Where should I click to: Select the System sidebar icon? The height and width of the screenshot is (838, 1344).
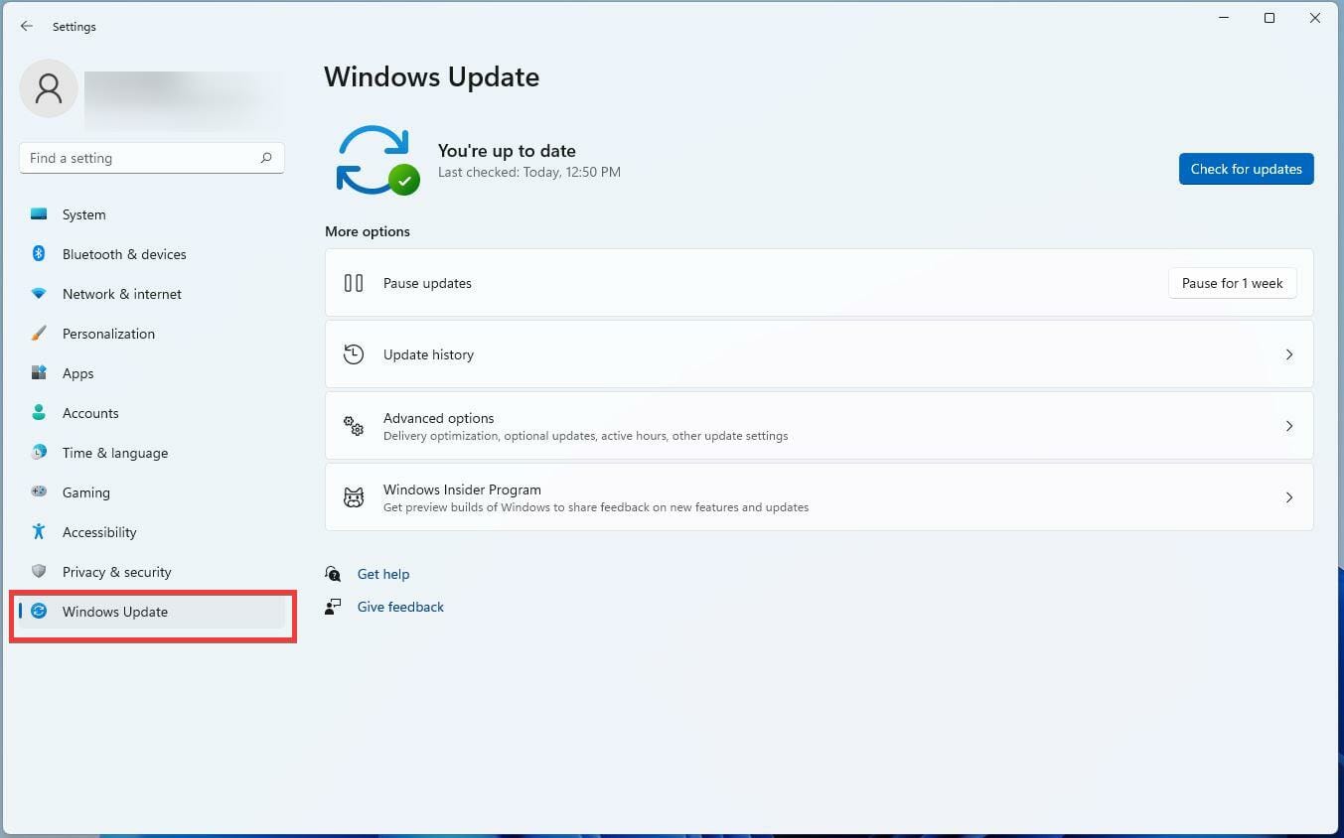click(38, 214)
